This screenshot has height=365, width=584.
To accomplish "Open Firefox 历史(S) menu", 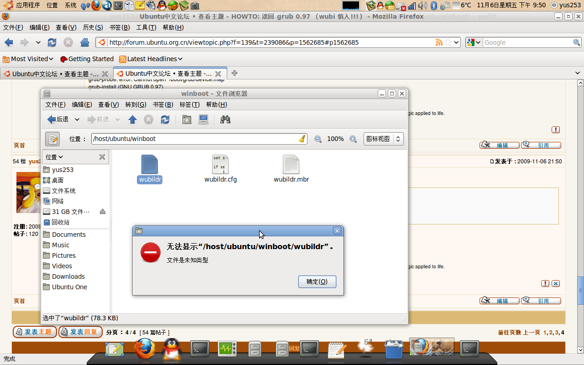I will coord(93,27).
